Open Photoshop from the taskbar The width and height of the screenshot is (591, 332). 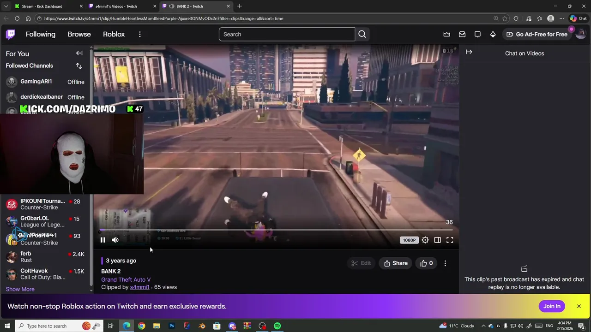coord(172,326)
